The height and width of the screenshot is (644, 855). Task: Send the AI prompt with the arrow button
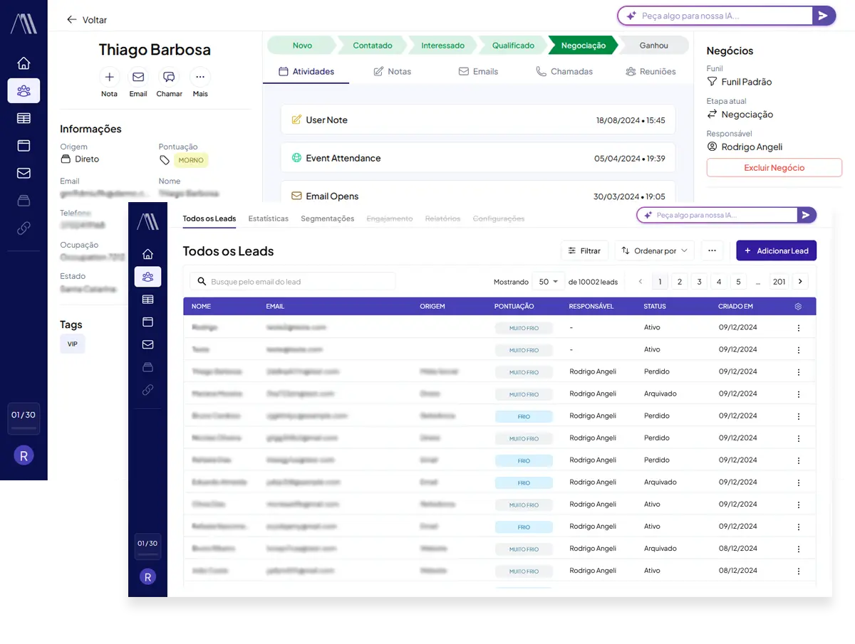click(x=824, y=16)
